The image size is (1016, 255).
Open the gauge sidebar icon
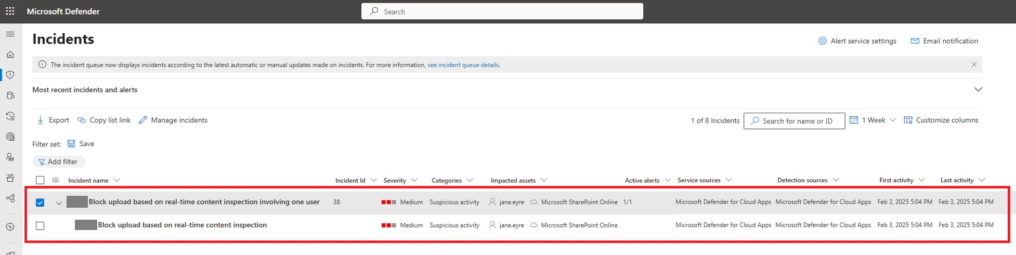10,227
